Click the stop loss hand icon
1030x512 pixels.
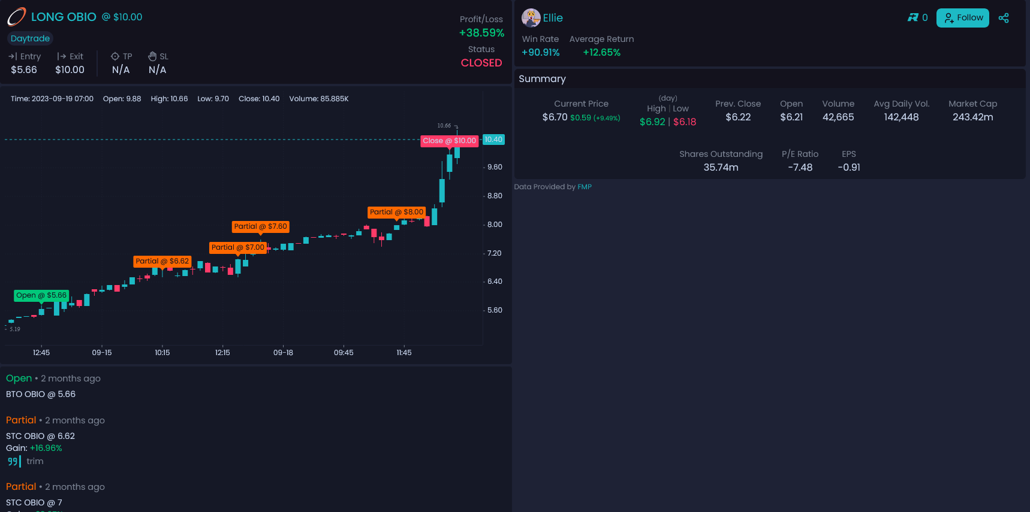152,56
